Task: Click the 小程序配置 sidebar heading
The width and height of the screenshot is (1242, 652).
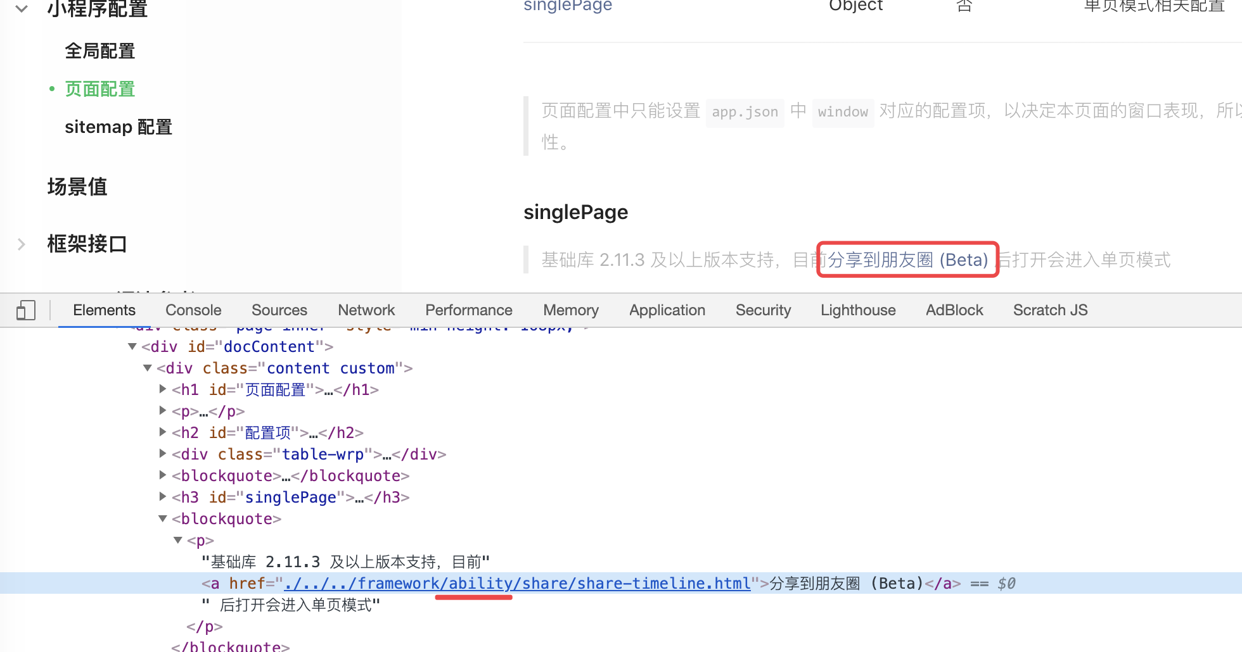Action: [98, 9]
